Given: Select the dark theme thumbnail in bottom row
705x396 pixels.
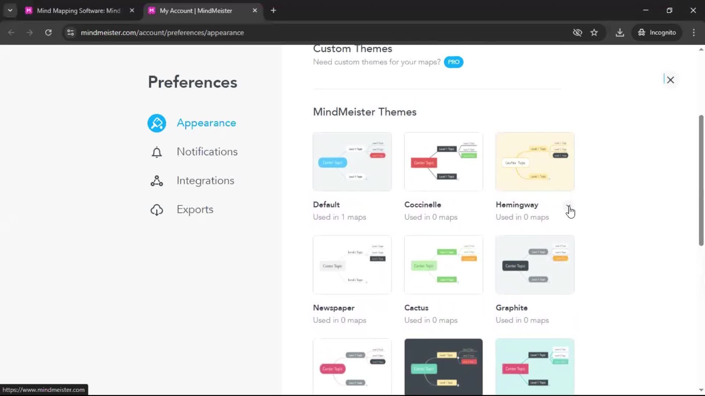Looking at the screenshot, I should coord(444,367).
